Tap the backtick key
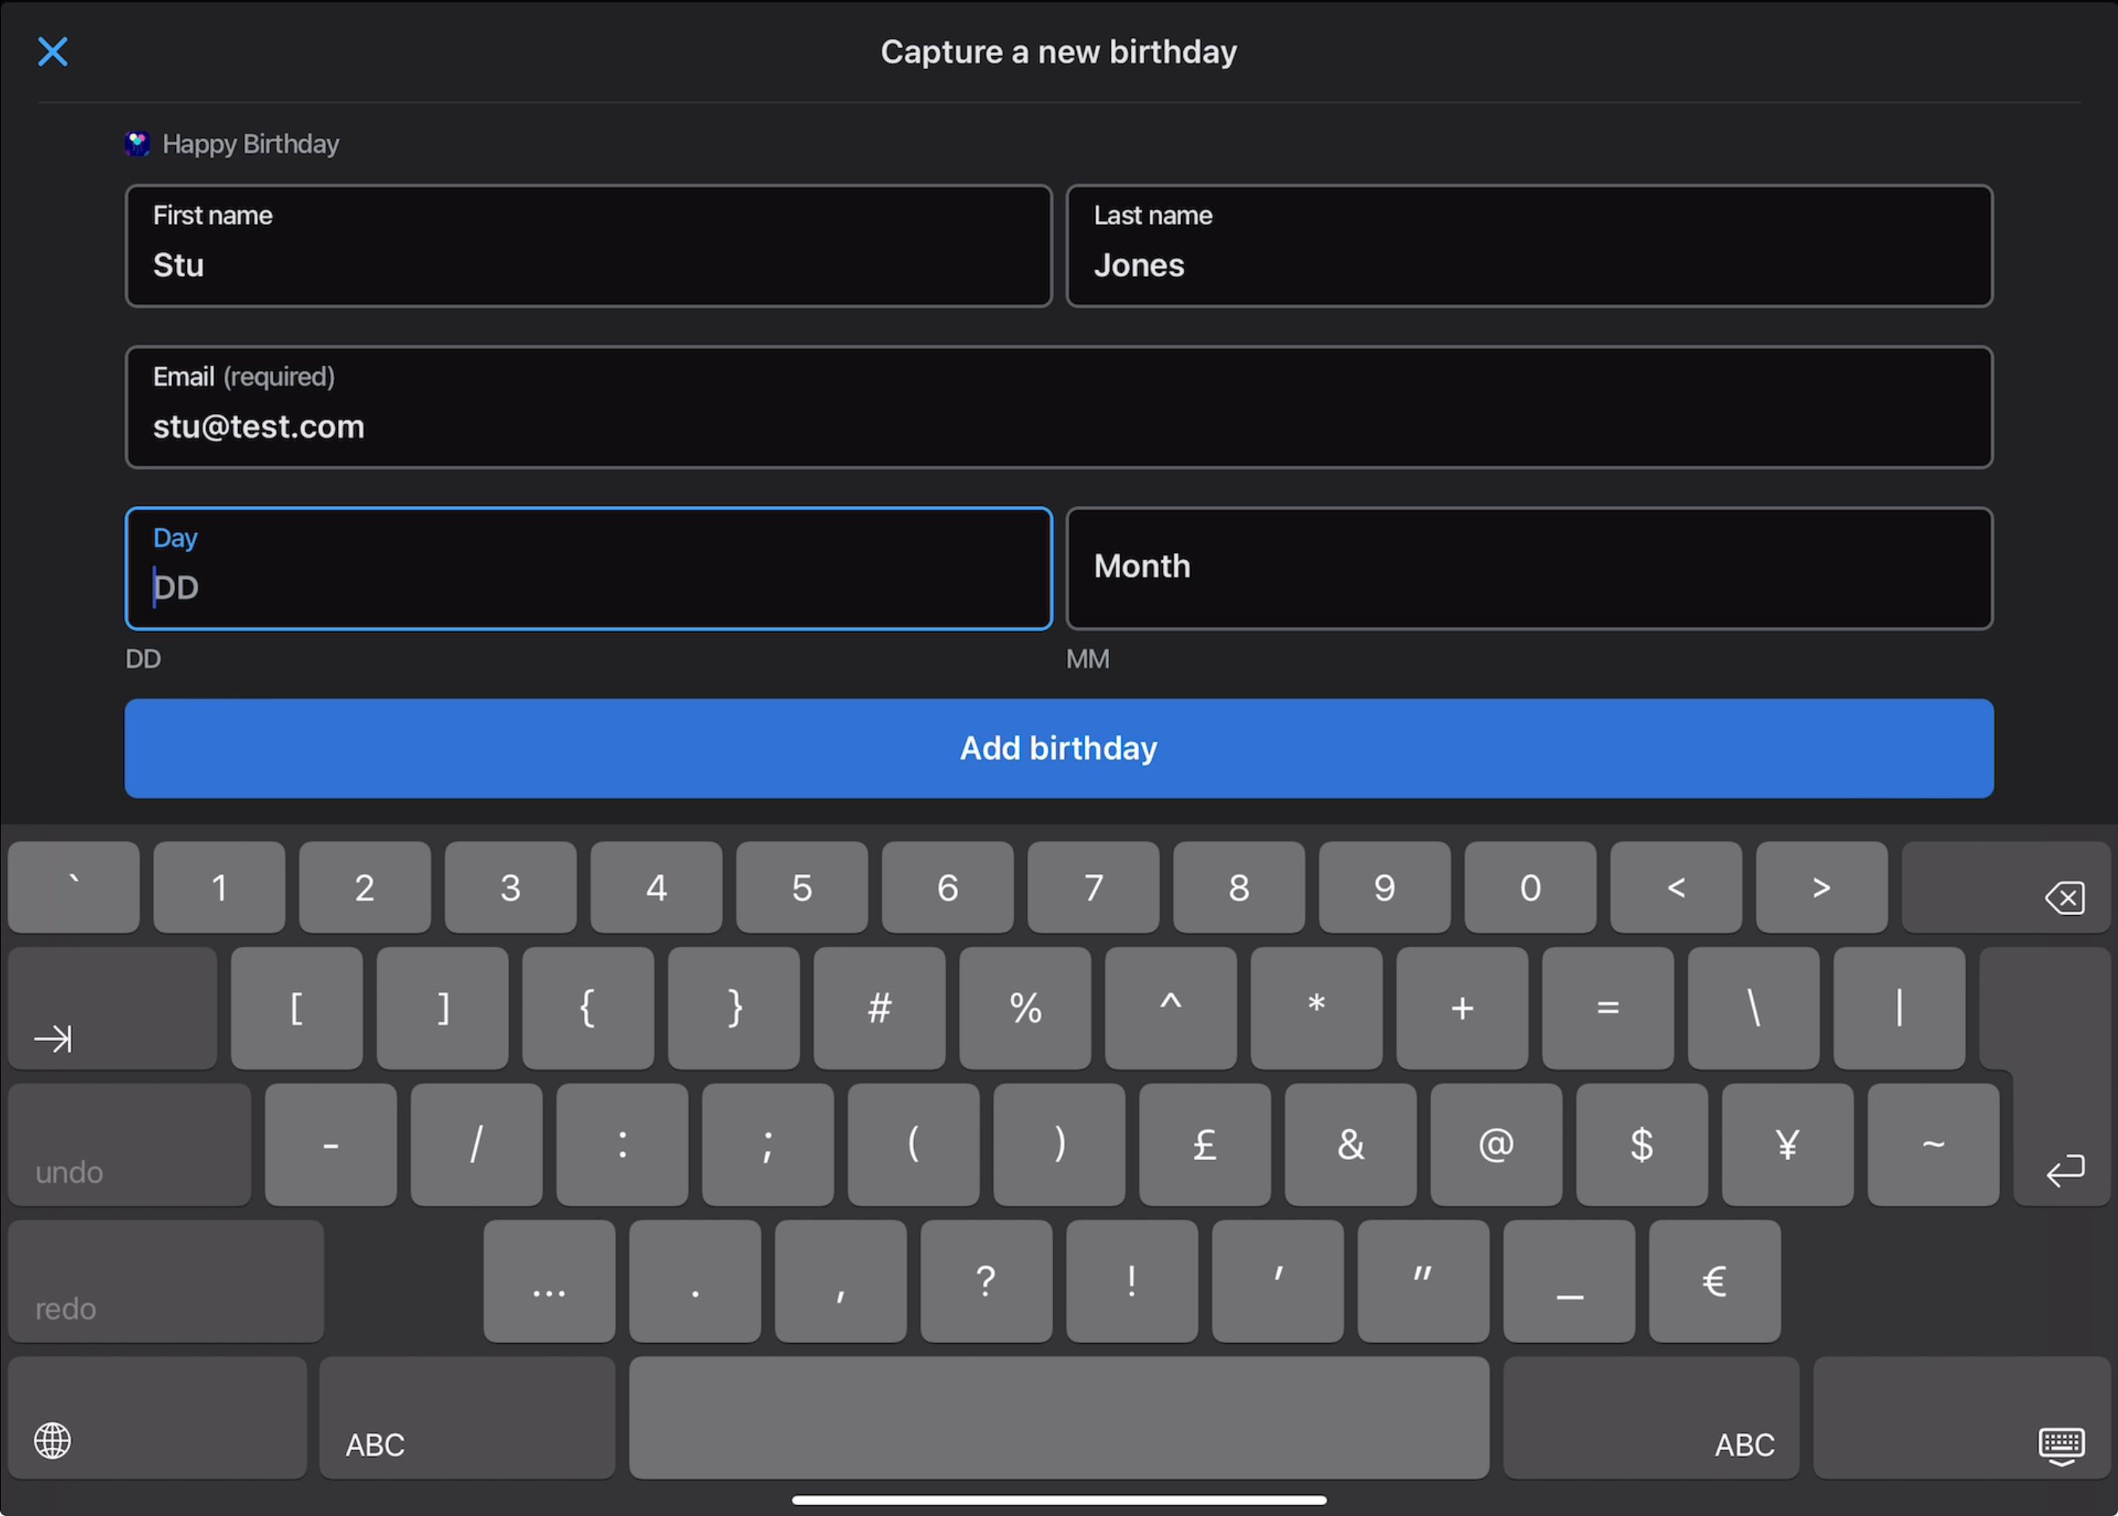2118x1516 pixels. tap(74, 888)
